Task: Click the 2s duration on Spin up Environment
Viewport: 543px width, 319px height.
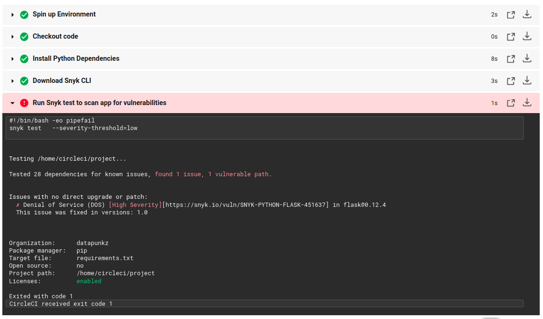Action: click(x=494, y=14)
